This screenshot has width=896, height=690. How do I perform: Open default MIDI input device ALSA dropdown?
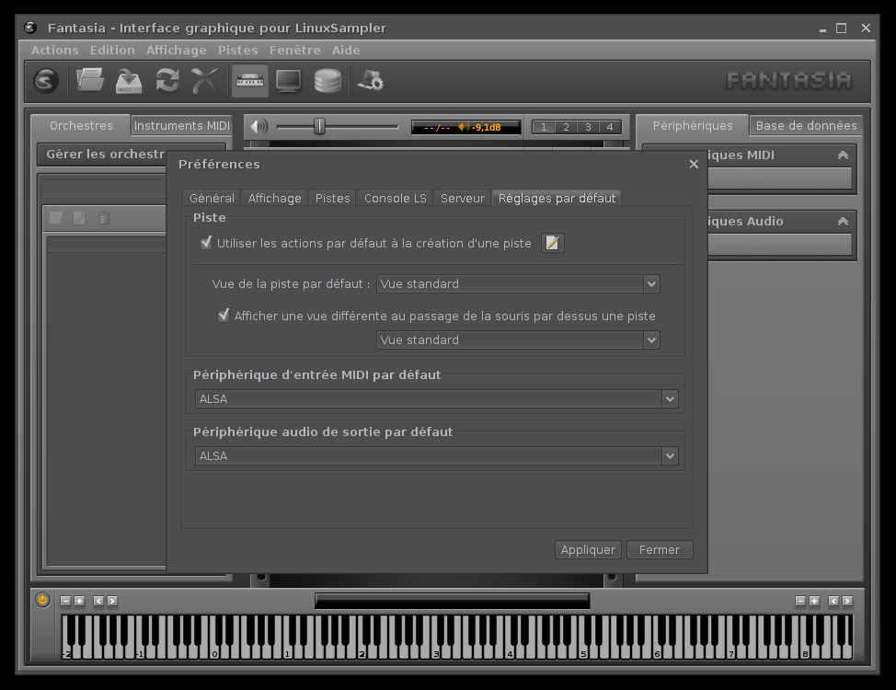coord(437,398)
